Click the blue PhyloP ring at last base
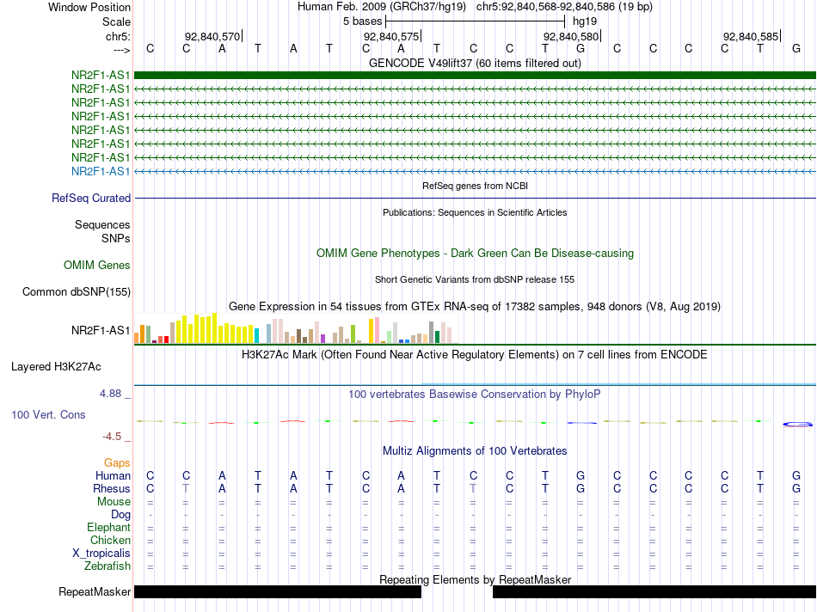This screenshot has width=817, height=612. coord(797,424)
